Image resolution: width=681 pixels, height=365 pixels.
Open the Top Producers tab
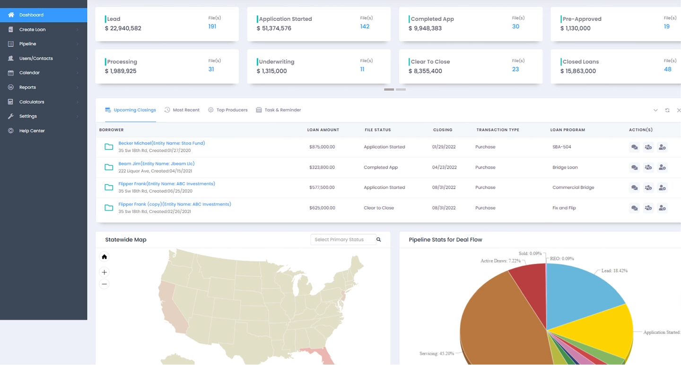(x=232, y=110)
